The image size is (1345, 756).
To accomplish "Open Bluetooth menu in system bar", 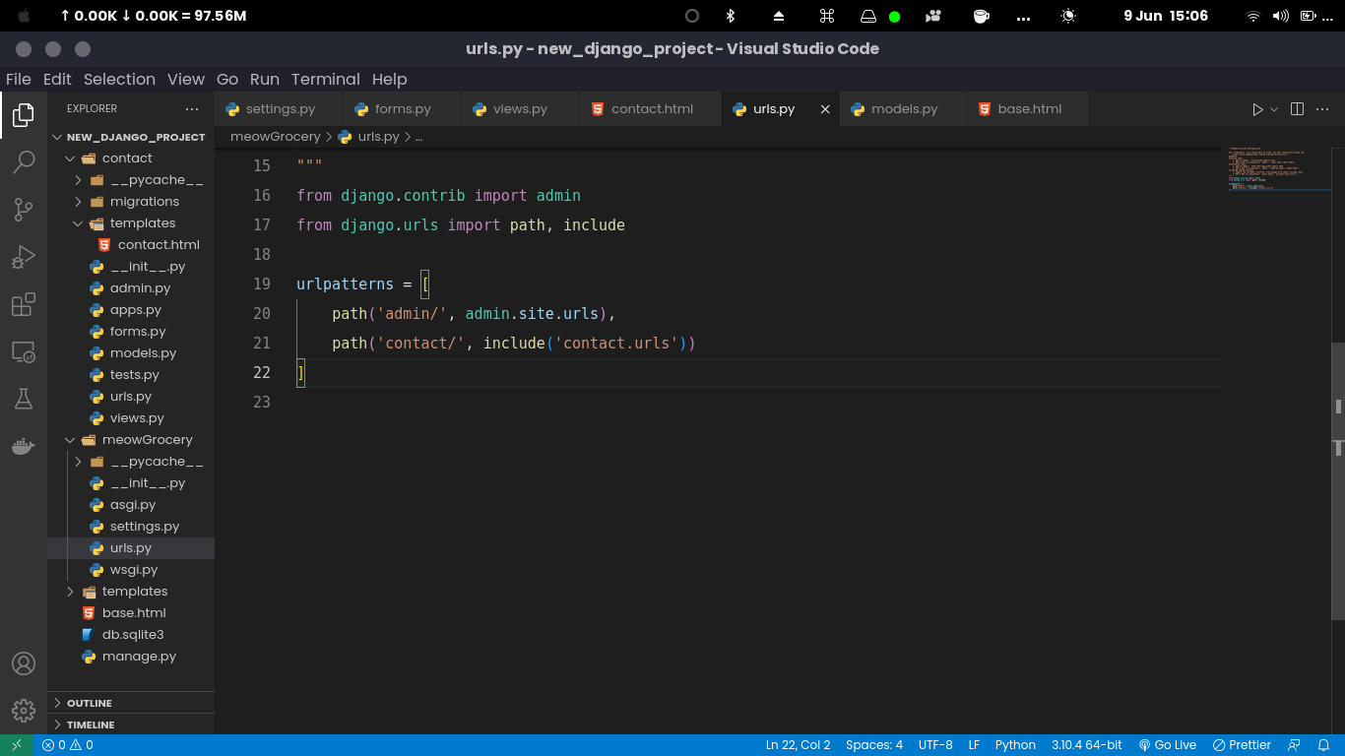I will (731, 16).
